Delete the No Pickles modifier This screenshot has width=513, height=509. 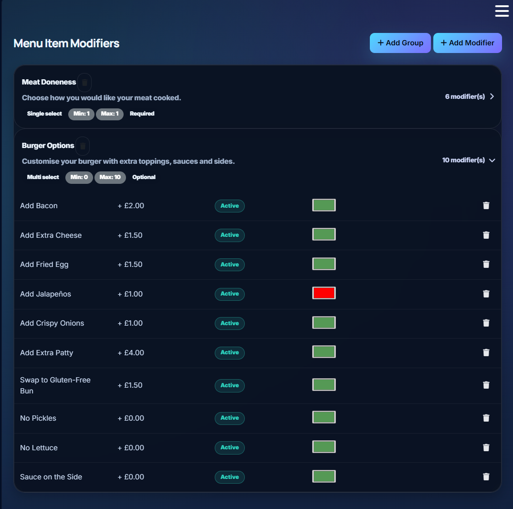coord(486,418)
